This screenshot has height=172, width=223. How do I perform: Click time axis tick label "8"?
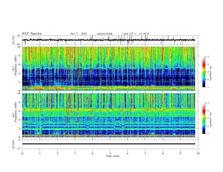[x=163, y=153]
